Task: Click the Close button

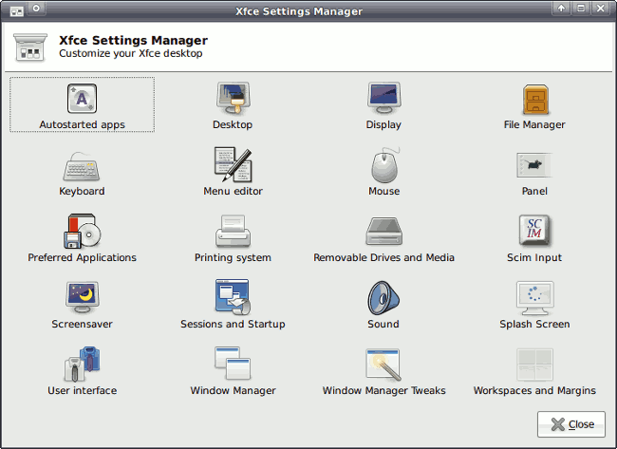Action: coord(571,424)
